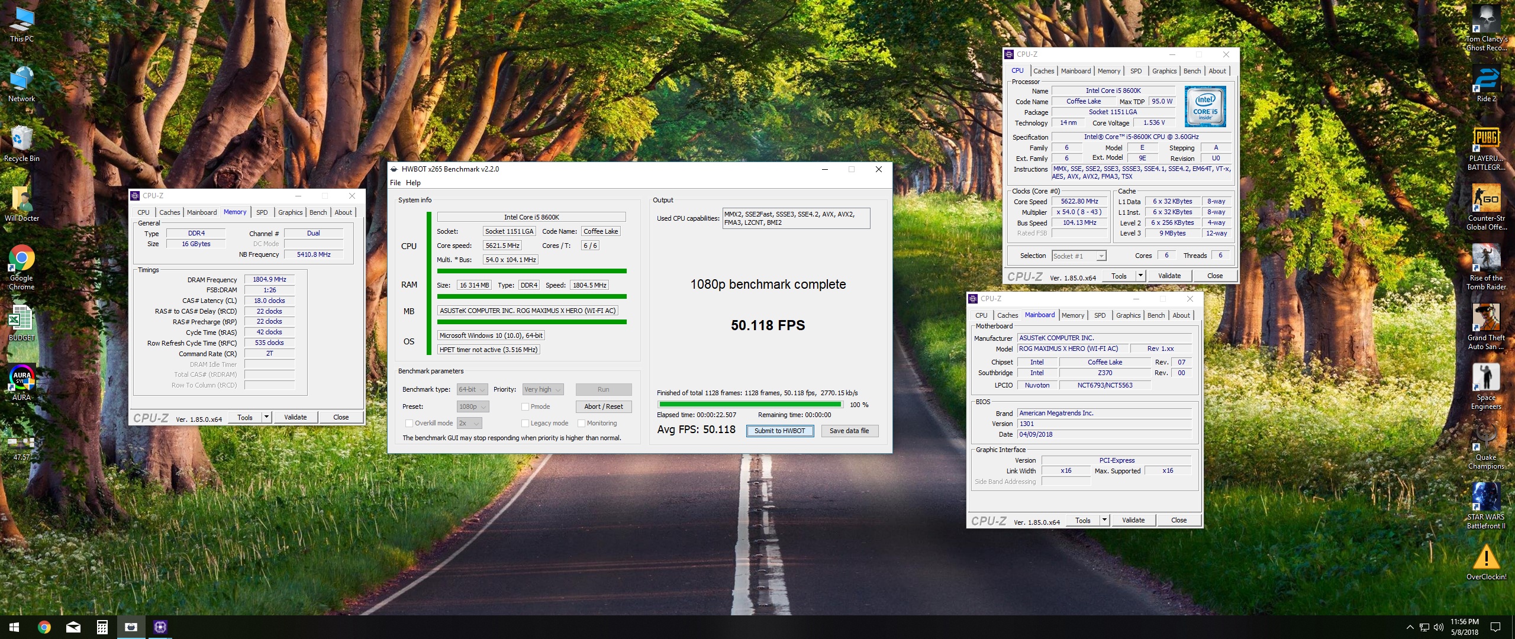
Task: Launch Star Wars Battlefront II shortcut
Action: click(1486, 506)
